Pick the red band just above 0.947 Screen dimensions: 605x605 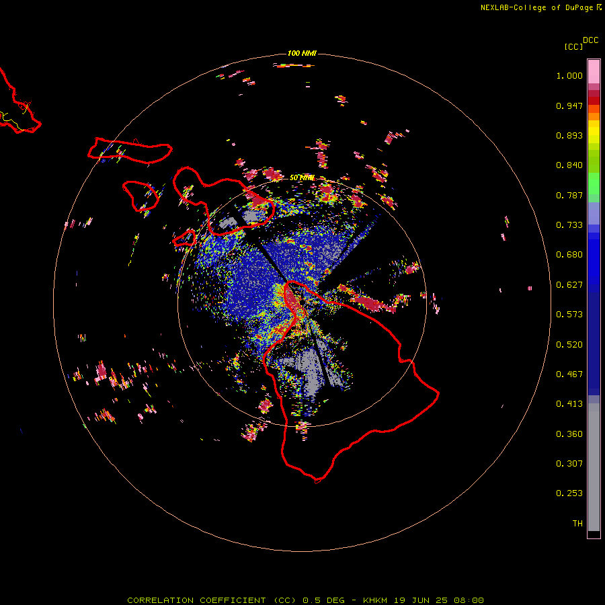pyautogui.click(x=594, y=101)
